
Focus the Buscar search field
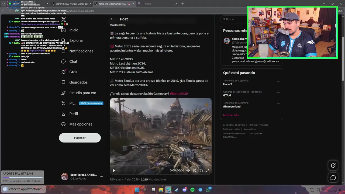[x=251, y=19]
